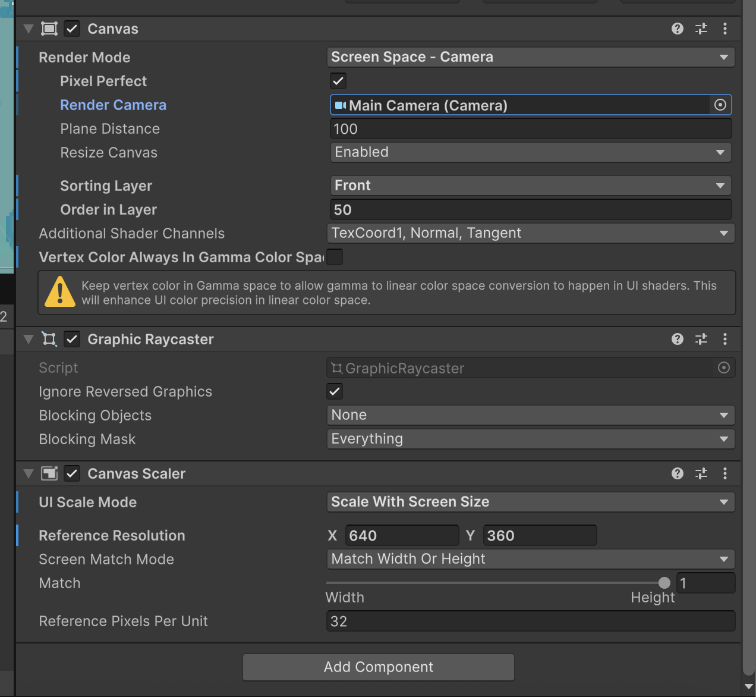This screenshot has width=756, height=697.
Task: Click the Order in Layer field
Action: [530, 210]
